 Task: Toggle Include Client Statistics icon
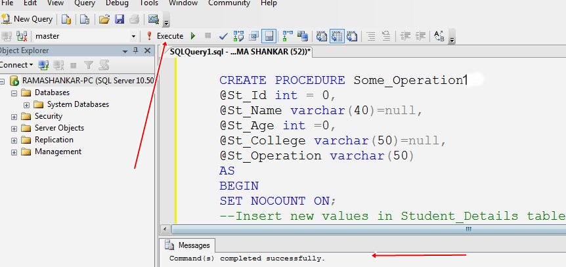point(303,36)
